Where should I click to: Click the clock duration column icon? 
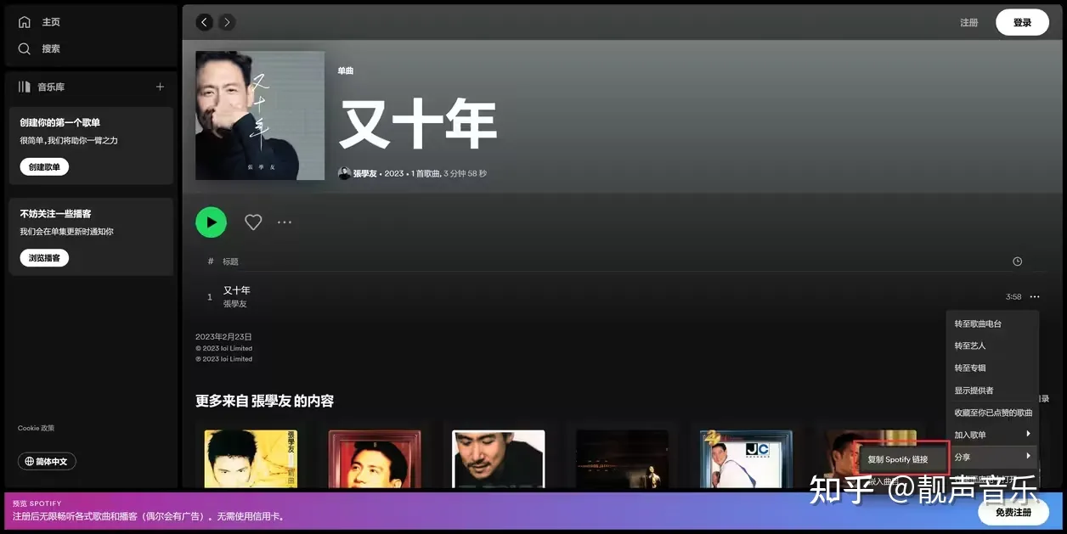click(x=1017, y=261)
